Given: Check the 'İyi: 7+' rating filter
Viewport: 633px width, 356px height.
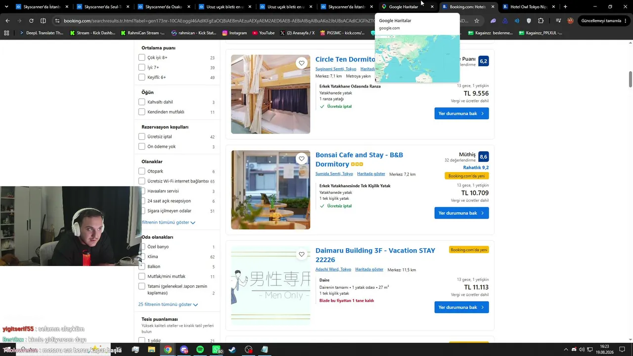Looking at the screenshot, I should (142, 67).
